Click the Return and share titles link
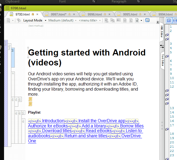This screenshot has height=160, width=177. [x=86, y=136]
